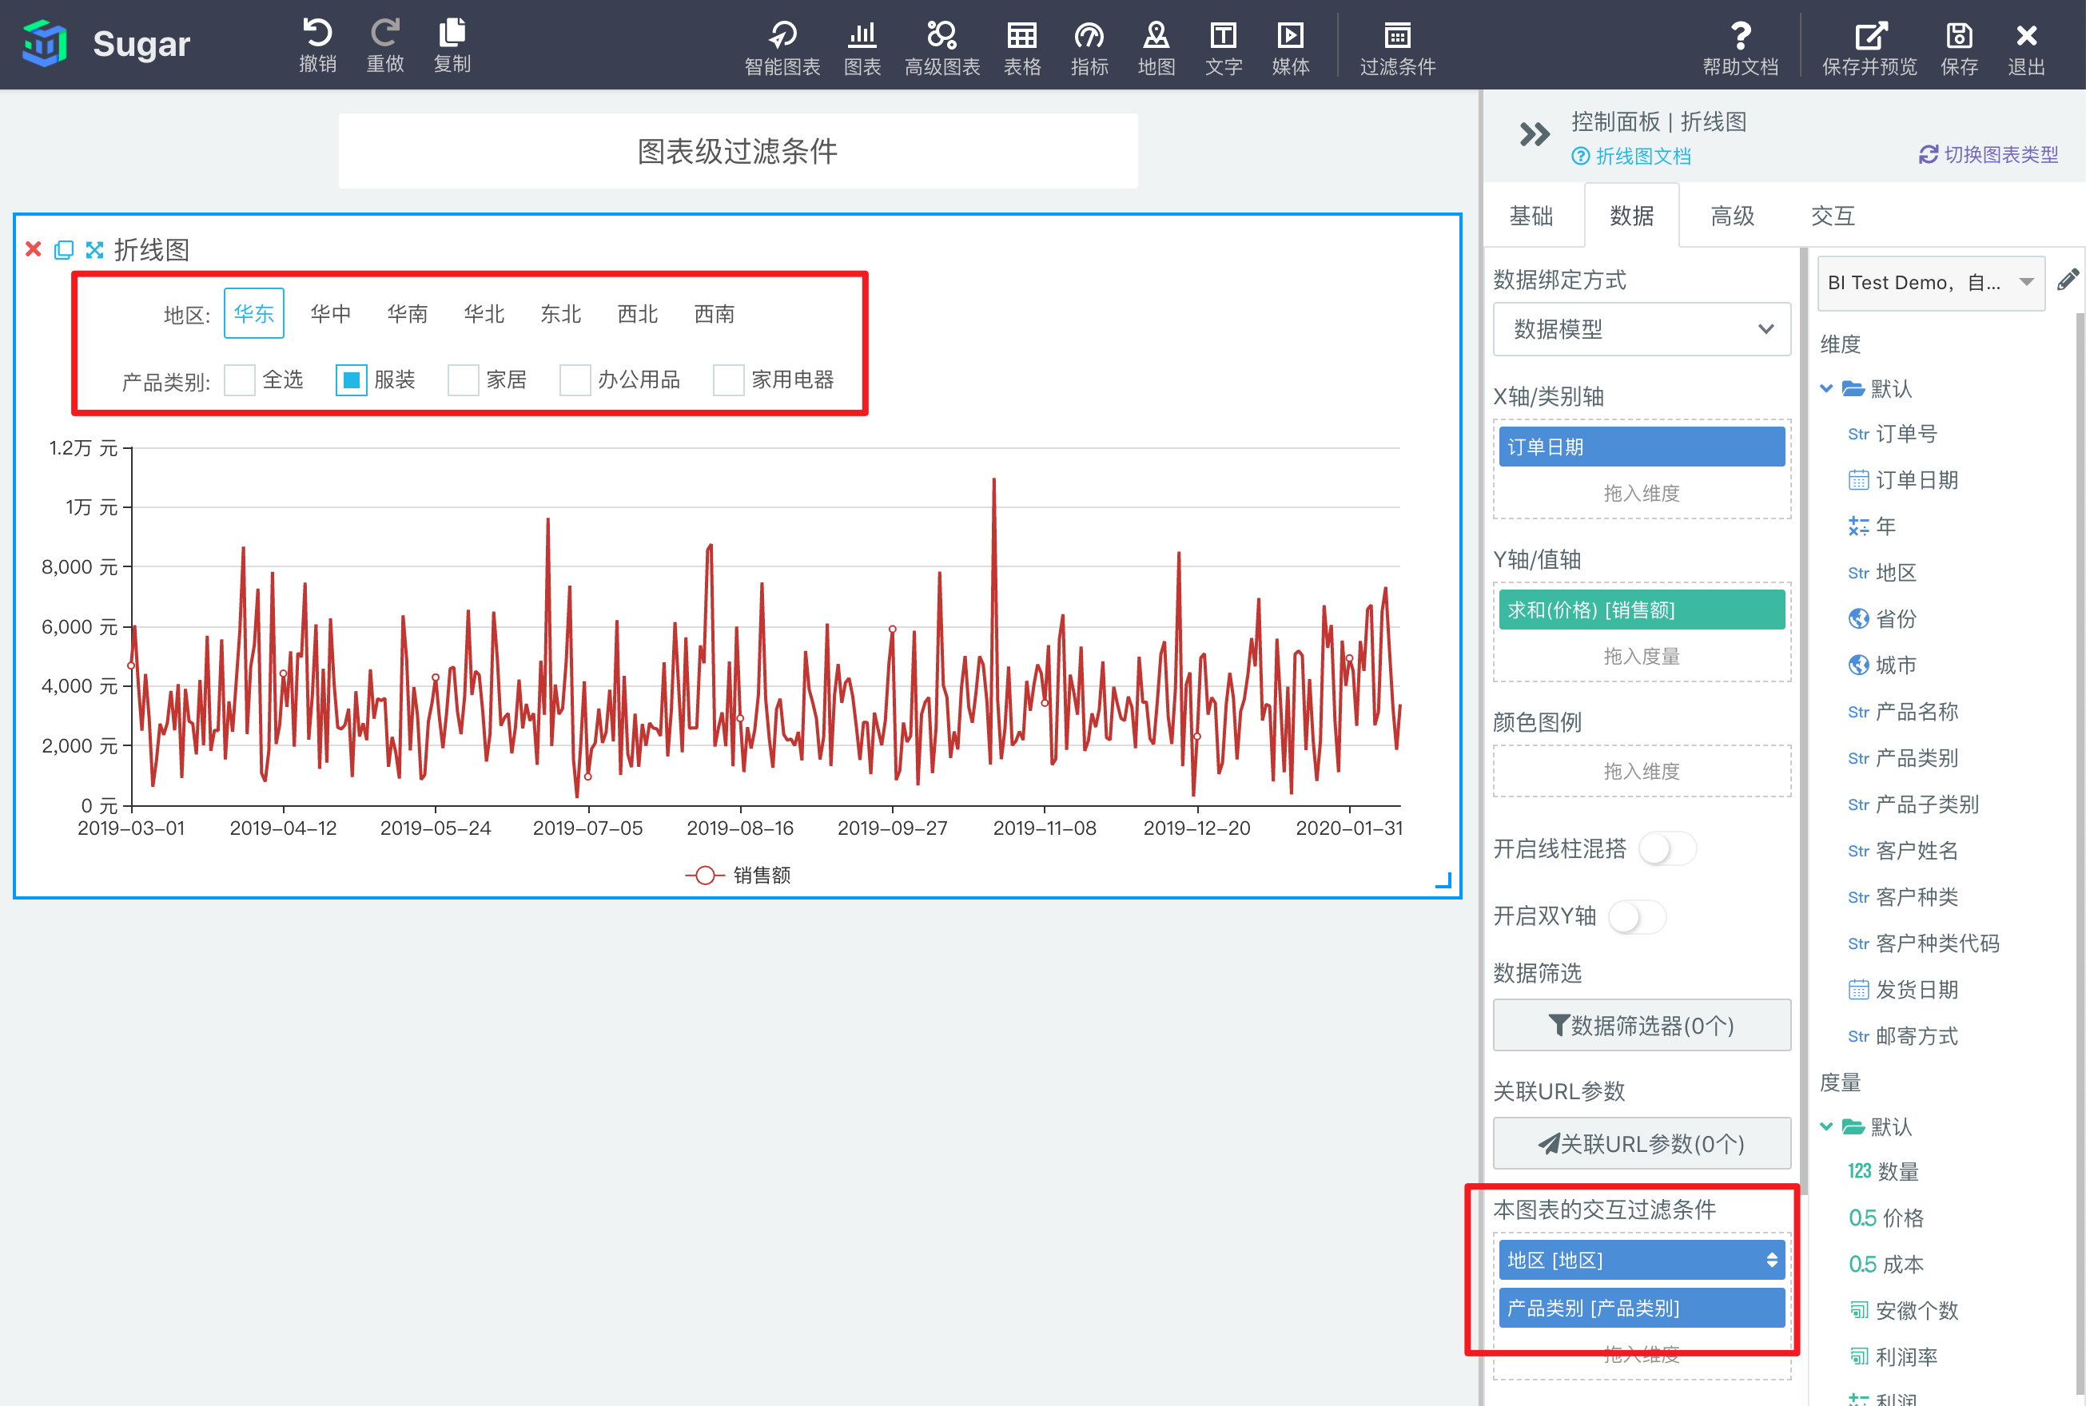Open 折线图文档 link
2086x1406 pixels.
(x=1631, y=156)
